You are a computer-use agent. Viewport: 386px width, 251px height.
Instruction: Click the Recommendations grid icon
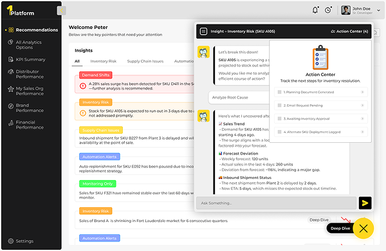pos(11,30)
